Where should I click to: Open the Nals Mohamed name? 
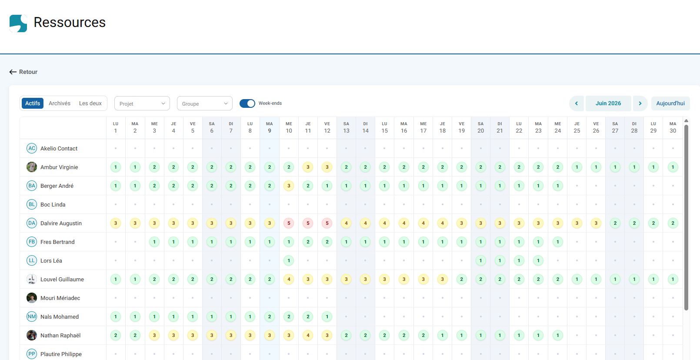pos(60,317)
